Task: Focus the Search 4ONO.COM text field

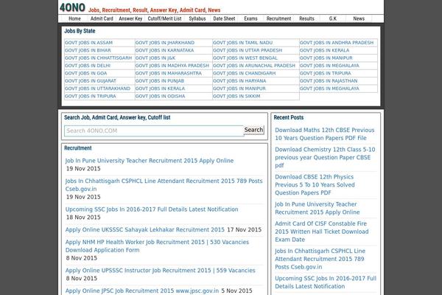Action: [154, 131]
